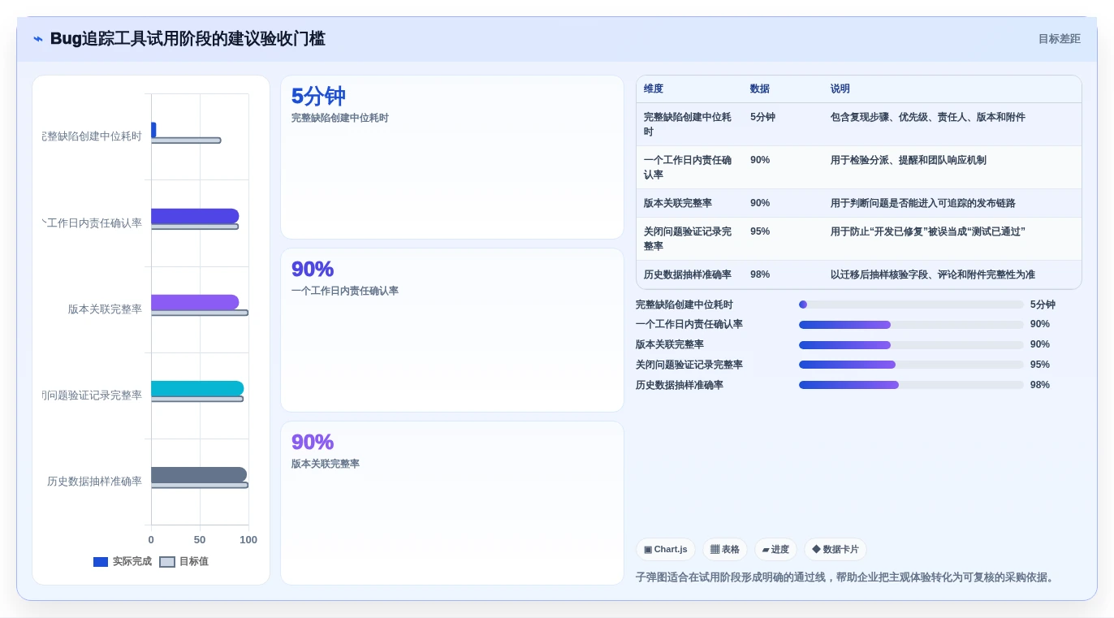Click the 完整缺陷创建中位耗时 progress bar

(911, 305)
